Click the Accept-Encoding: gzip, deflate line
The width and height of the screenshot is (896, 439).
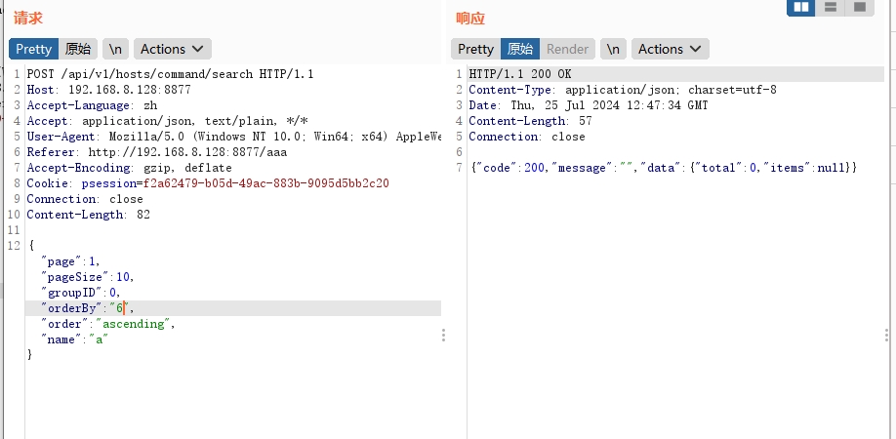tap(129, 168)
